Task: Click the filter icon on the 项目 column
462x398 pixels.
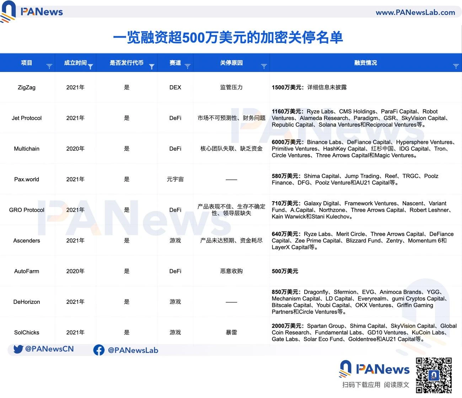Action: coord(49,66)
